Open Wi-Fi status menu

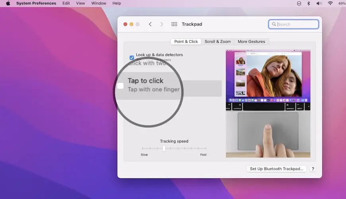click(330, 3)
